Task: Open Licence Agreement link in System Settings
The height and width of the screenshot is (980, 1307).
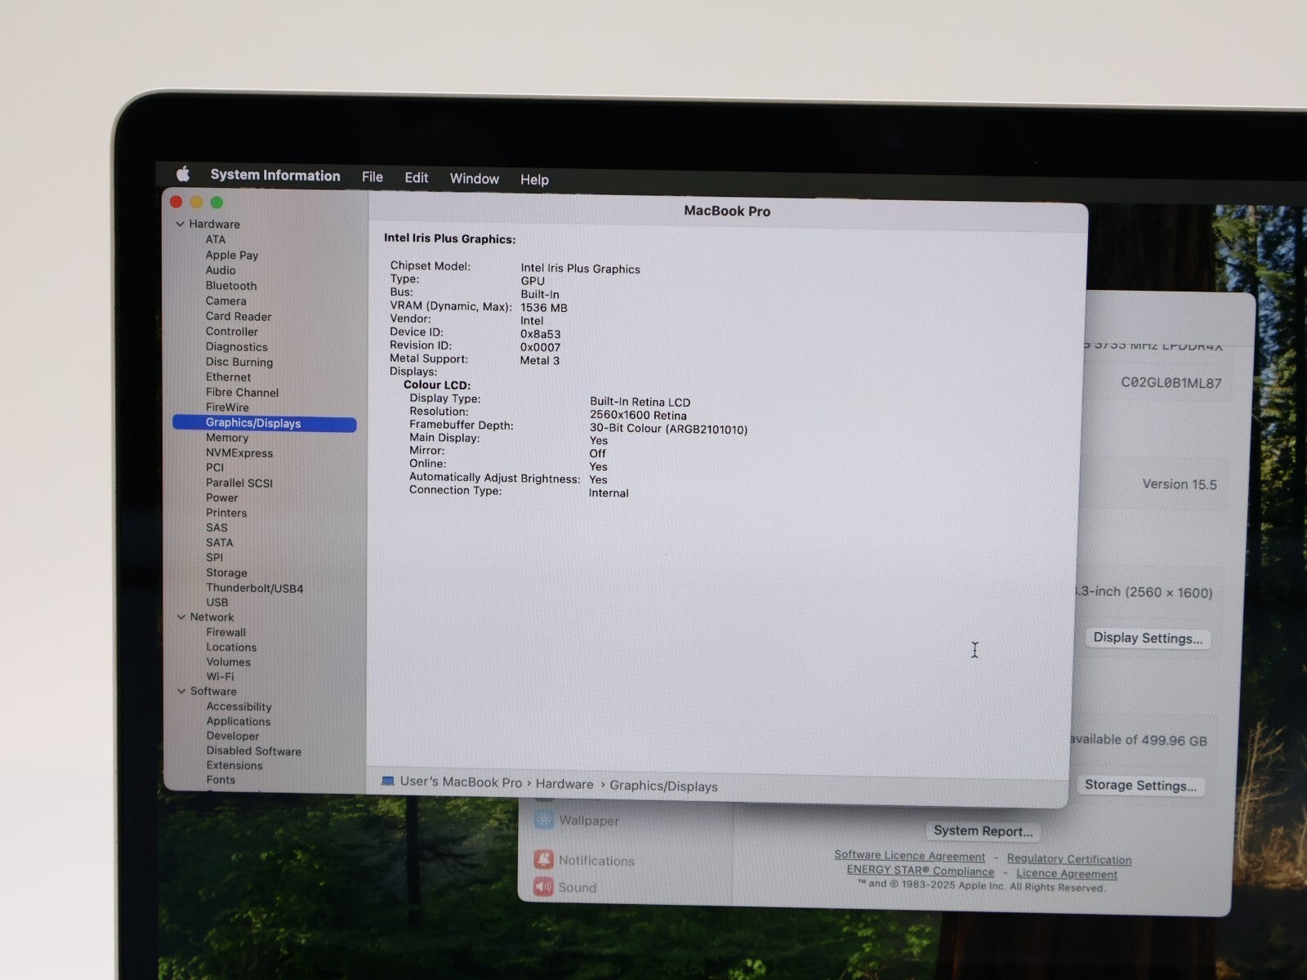Action: coord(1067,874)
